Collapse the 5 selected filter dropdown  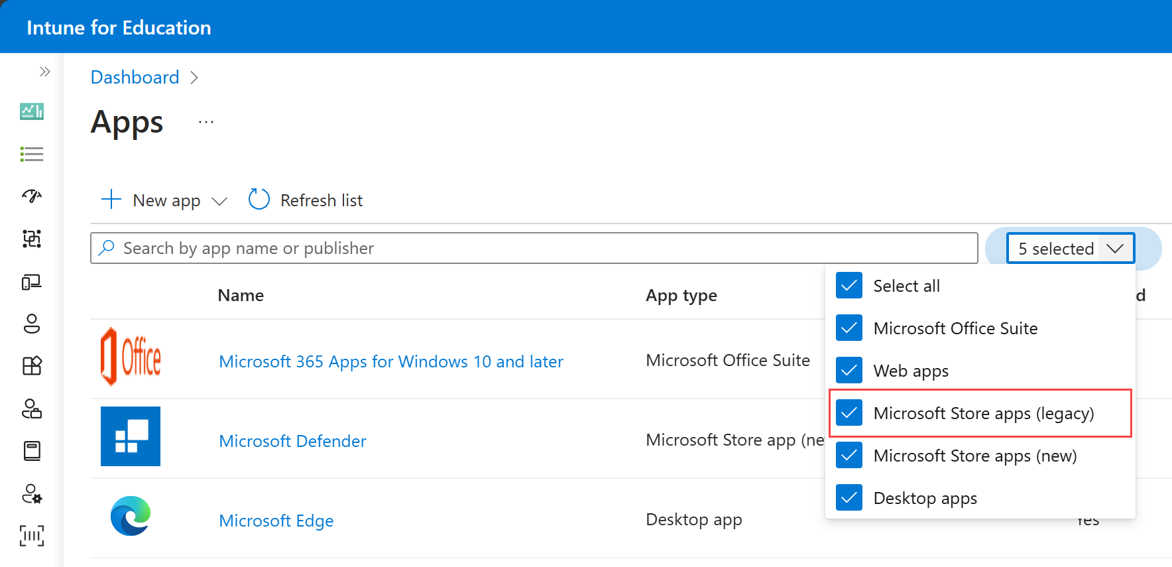click(x=1071, y=248)
